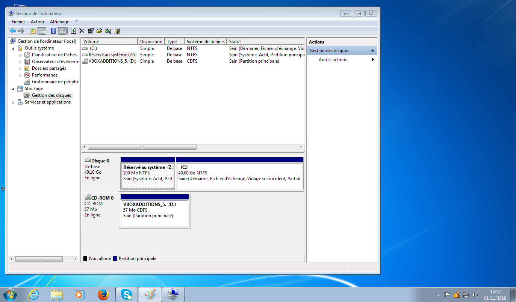Collapse the Outils système tree node
The height and width of the screenshot is (302, 516).
[14, 48]
